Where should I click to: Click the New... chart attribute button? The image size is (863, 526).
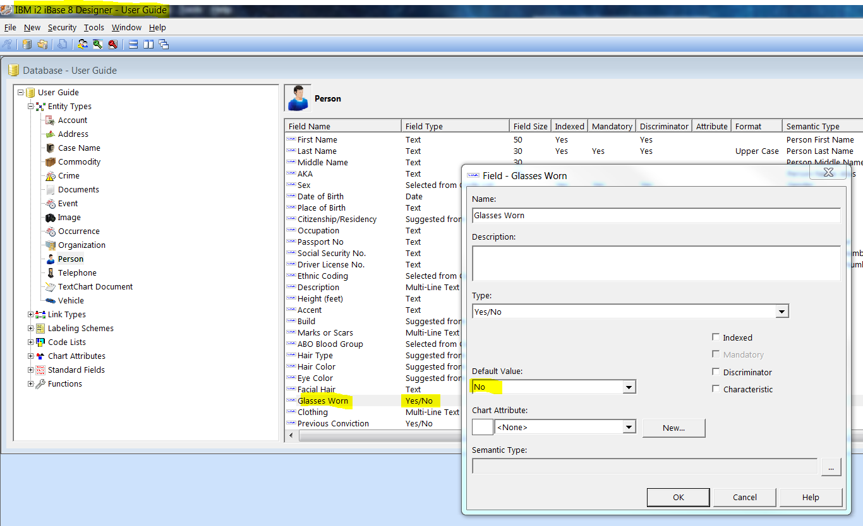click(x=673, y=428)
